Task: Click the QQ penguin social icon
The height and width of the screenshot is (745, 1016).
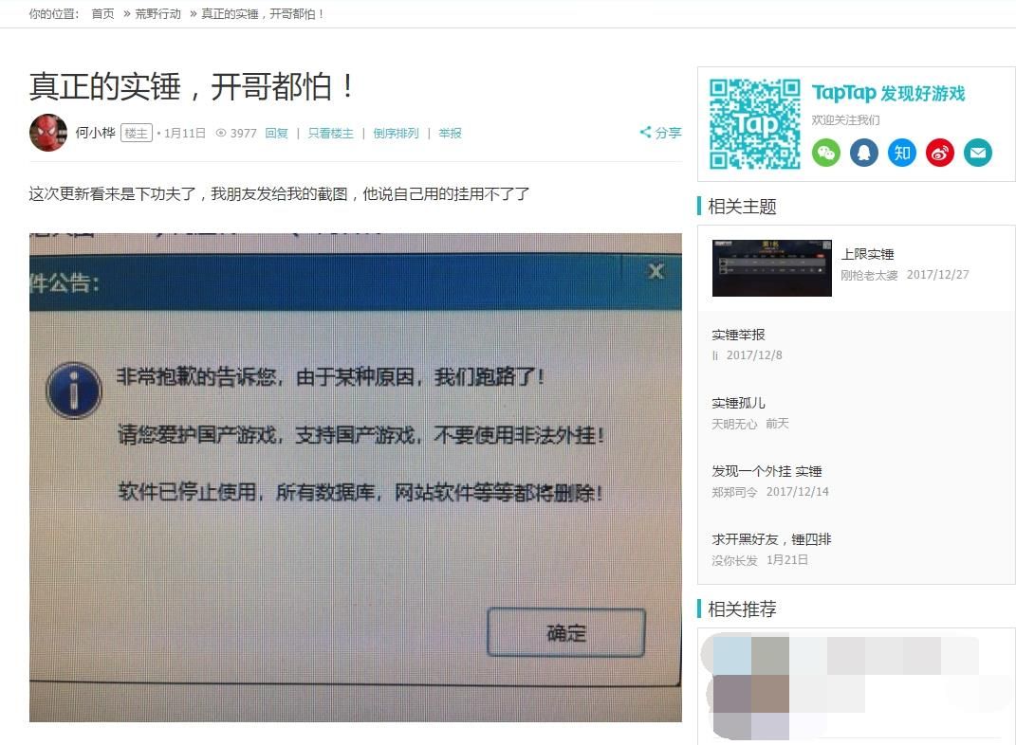Action: [863, 153]
